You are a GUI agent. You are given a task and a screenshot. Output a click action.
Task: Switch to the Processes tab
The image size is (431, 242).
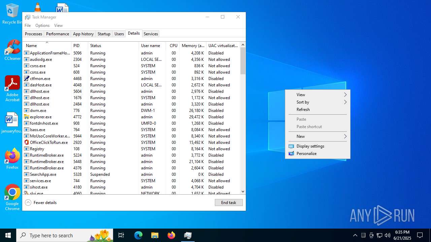click(33, 34)
